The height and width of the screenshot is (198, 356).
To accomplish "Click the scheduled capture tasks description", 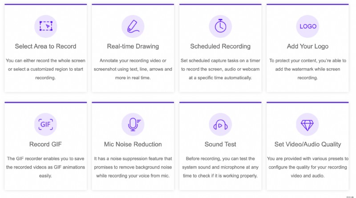I will 220,69.
